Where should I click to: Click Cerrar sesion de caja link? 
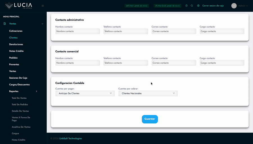point(213,6)
